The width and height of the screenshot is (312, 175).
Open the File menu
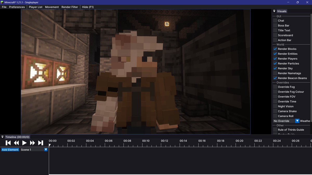4,7
